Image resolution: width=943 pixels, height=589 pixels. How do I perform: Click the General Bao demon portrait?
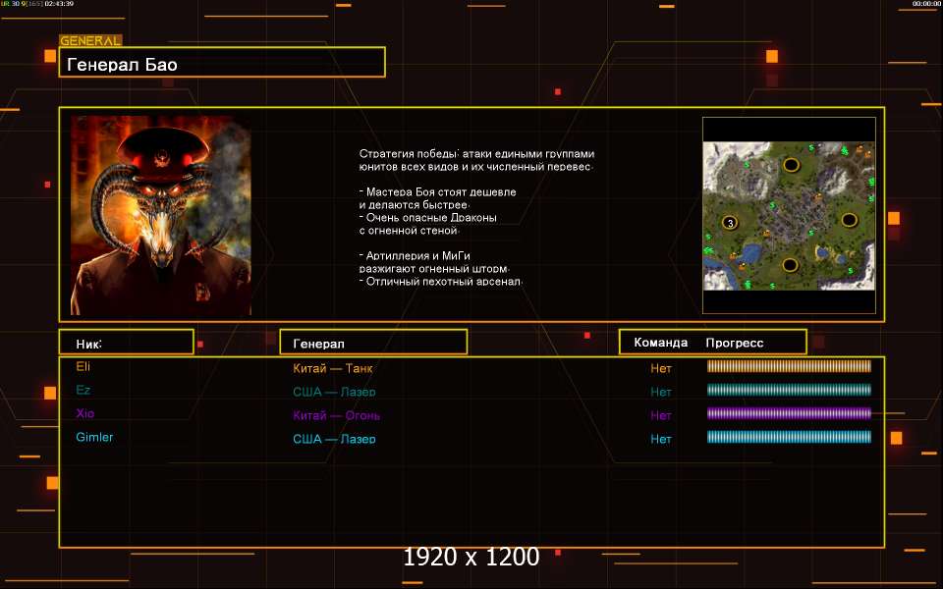160,215
